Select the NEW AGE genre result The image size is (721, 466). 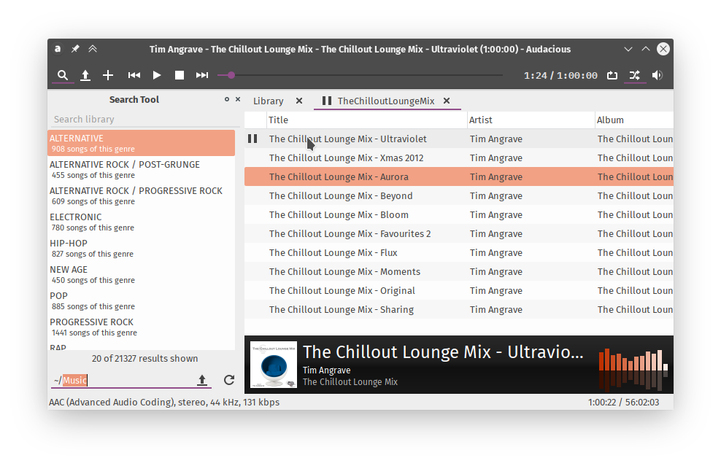(141, 274)
